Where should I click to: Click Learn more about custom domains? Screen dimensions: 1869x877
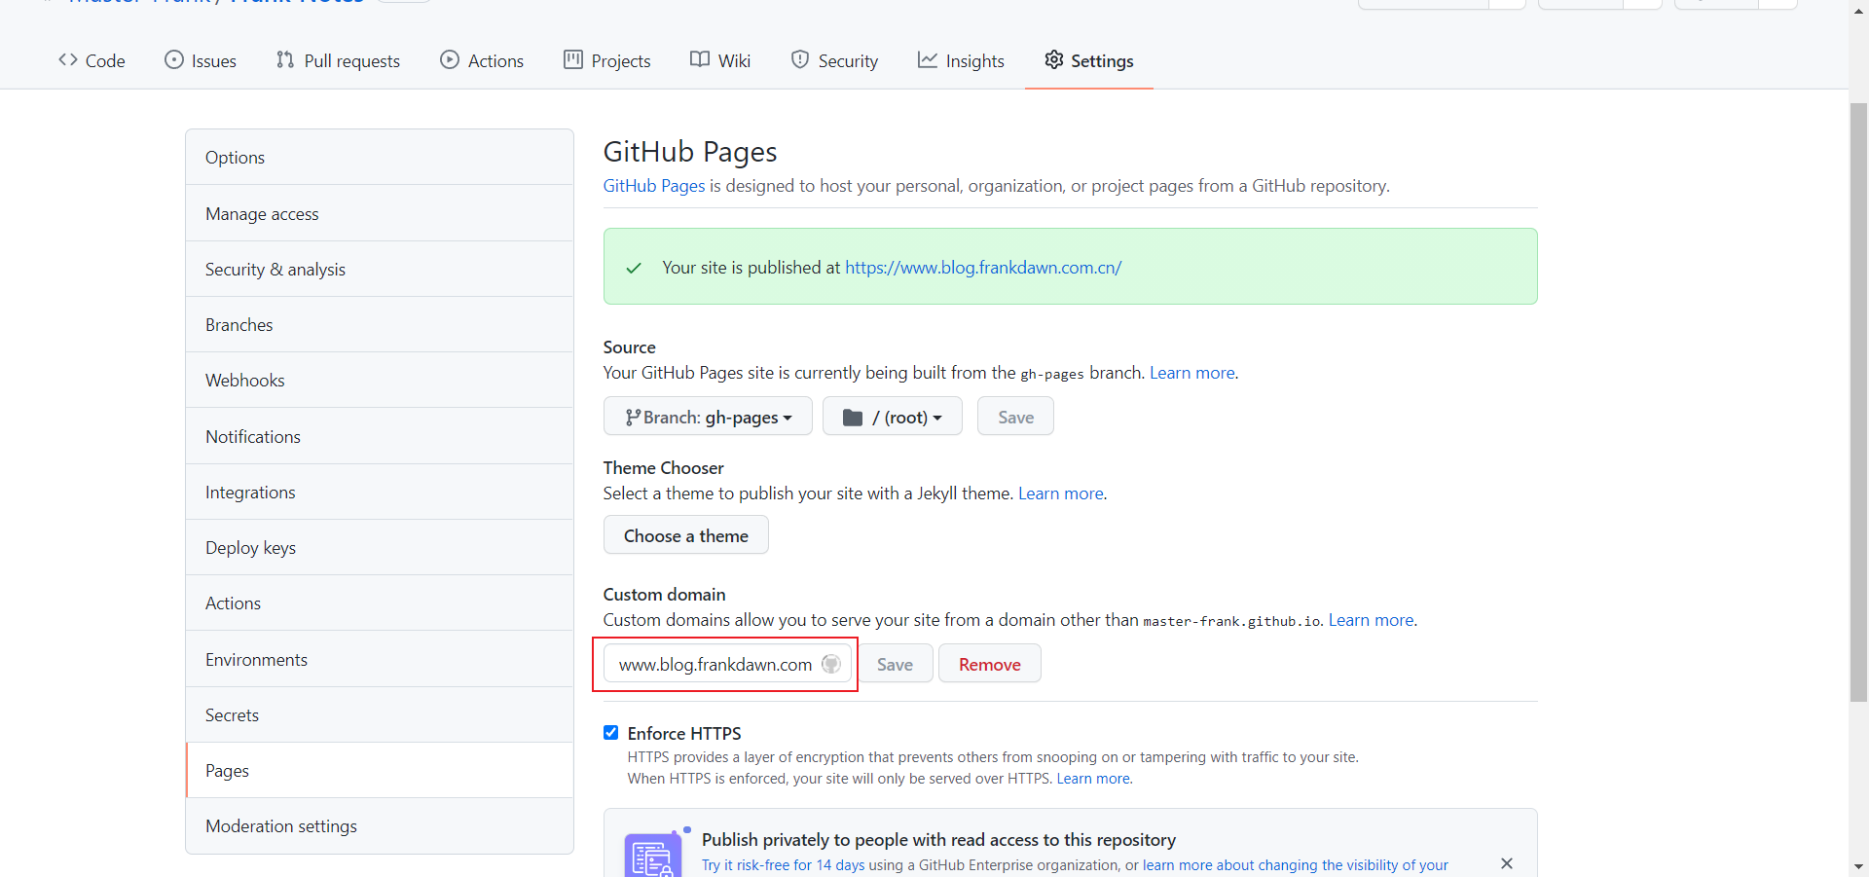(1372, 620)
